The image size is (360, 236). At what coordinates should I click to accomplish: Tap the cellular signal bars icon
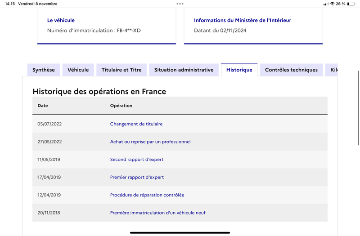tap(326, 4)
